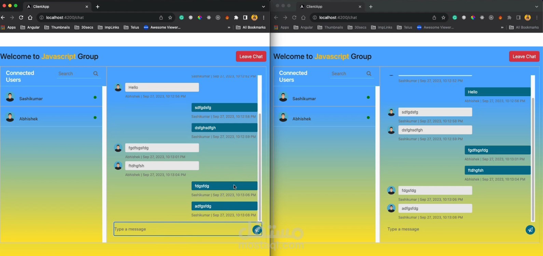The height and width of the screenshot is (256, 543).
Task: Select ClientApp tab in right browser
Action: [x=331, y=6]
